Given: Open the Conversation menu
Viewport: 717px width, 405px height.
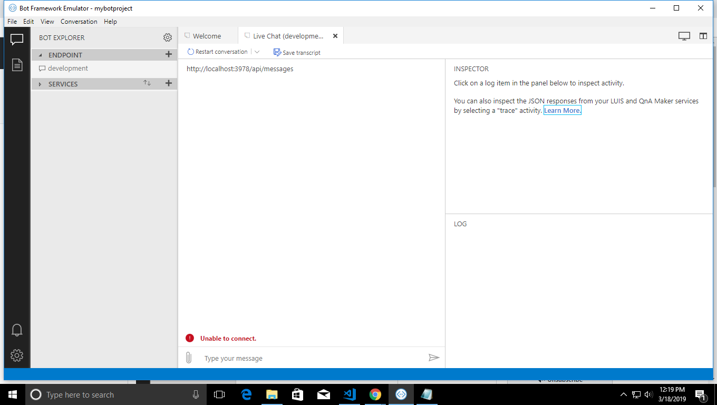Looking at the screenshot, I should (x=79, y=22).
